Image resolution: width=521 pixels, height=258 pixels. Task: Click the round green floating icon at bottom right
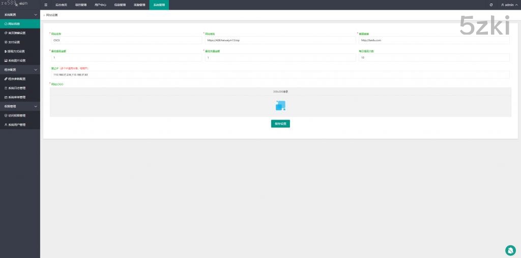pyautogui.click(x=510, y=250)
